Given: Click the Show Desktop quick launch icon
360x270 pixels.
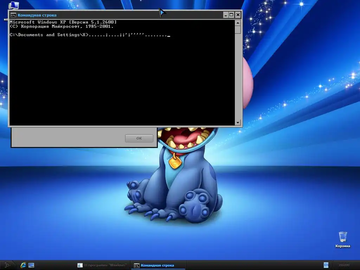Looking at the screenshot, I should tap(31, 265).
